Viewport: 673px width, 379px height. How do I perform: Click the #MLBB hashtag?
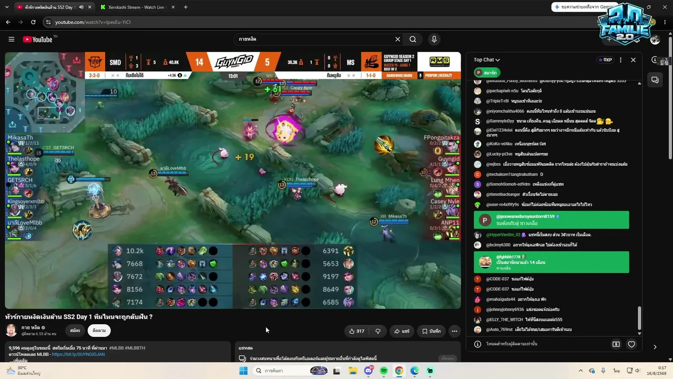(x=117, y=348)
